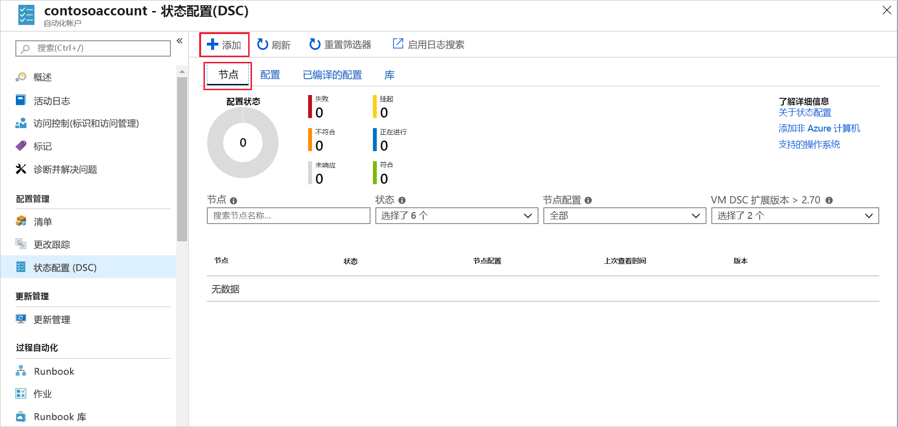Click the Runbook 库 gallery icon
The height and width of the screenshot is (427, 898).
21,416
